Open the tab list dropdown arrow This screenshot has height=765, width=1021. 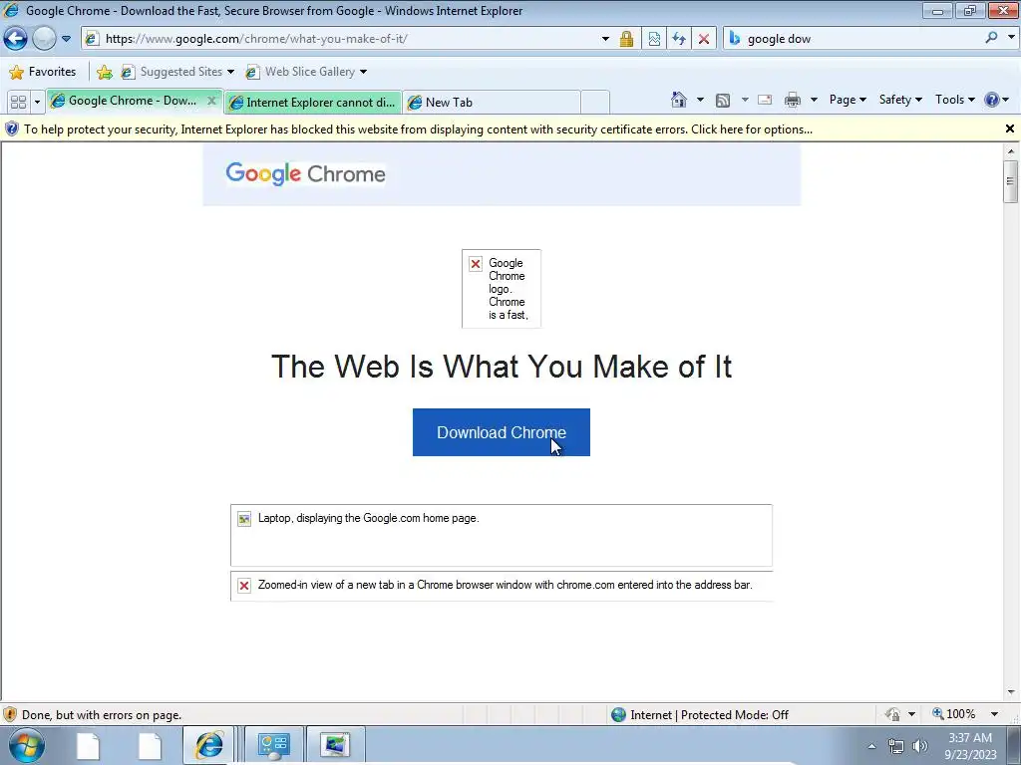tap(37, 102)
